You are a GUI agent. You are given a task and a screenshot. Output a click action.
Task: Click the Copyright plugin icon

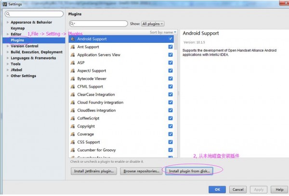coord(73,126)
